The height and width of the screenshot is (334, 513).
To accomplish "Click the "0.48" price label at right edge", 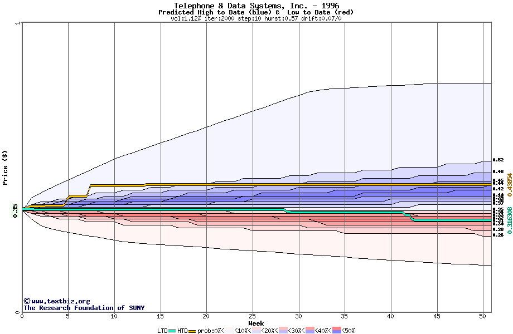I will tap(498, 172).
